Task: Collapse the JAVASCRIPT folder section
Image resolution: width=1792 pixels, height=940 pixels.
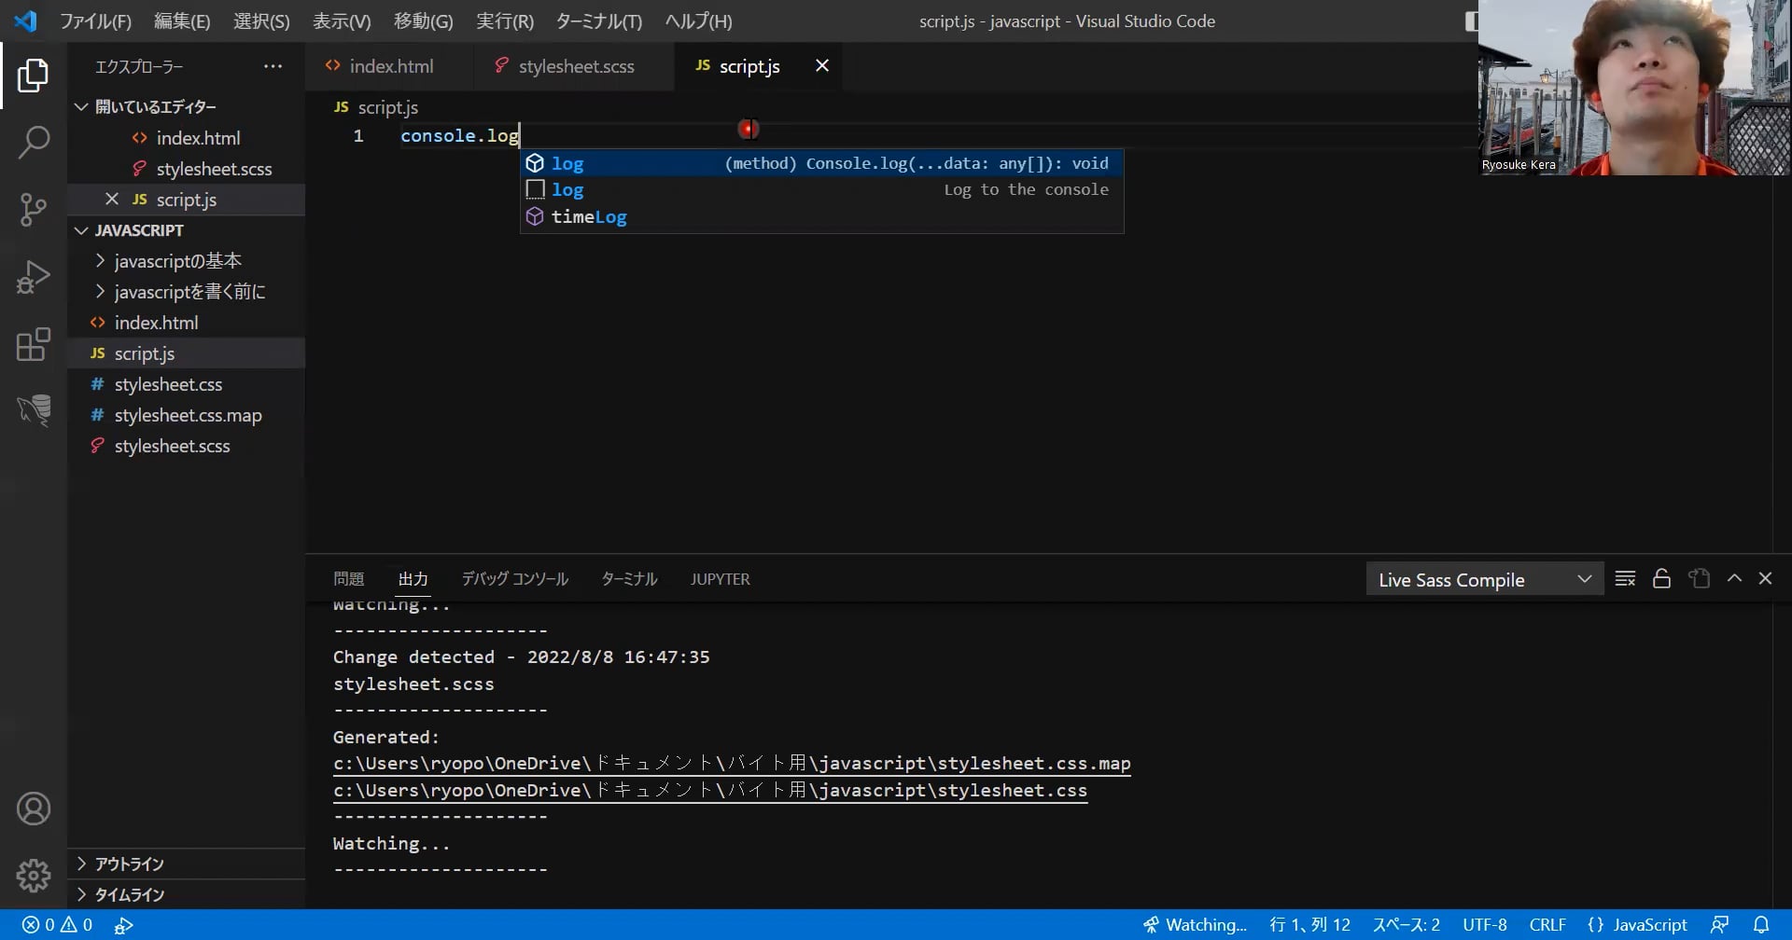Action: pyautogui.click(x=80, y=229)
